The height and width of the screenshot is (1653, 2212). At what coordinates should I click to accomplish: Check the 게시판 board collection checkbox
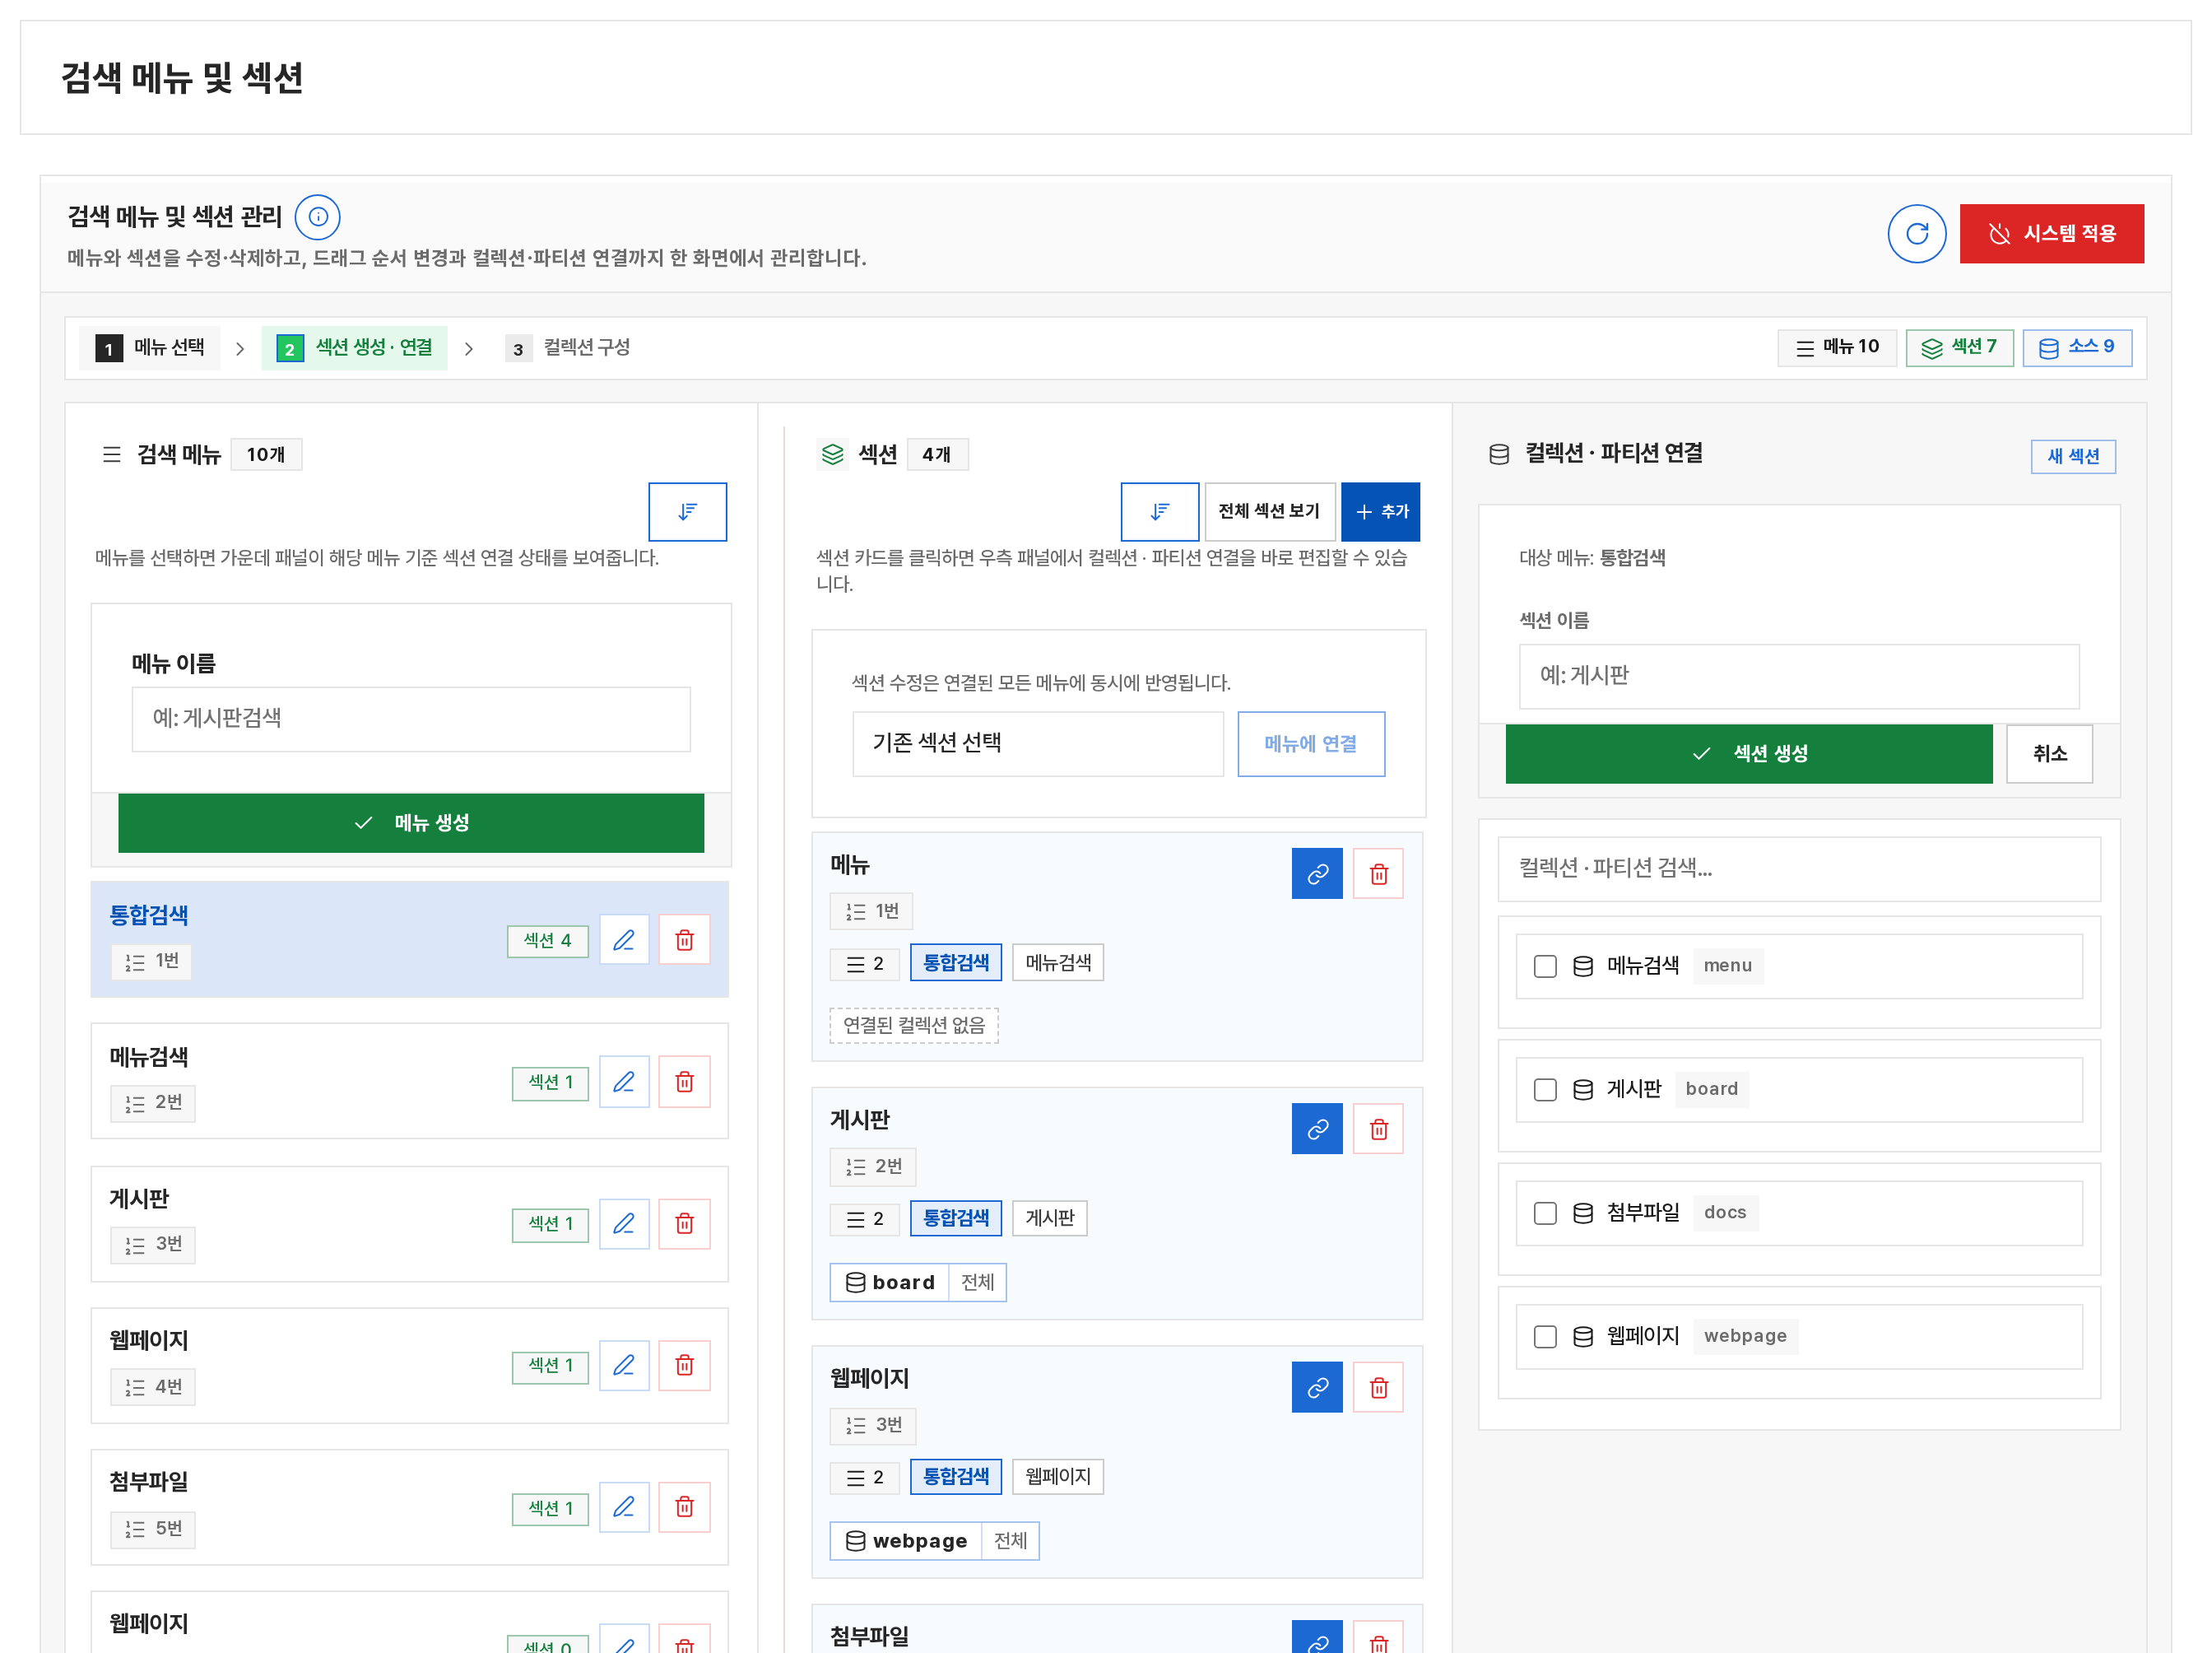pos(1545,1088)
